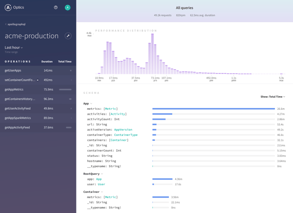This screenshot has width=293, height=213.
Task: Open the help question mark icon
Action: click(x=56, y=8)
